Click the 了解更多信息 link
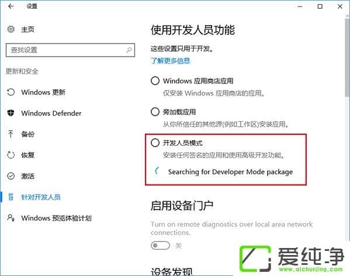Screen dimensions: 350x276 click(171, 61)
